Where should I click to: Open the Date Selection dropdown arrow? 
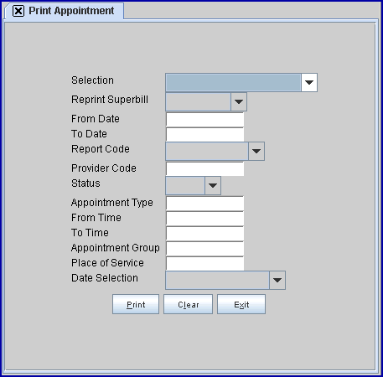[x=277, y=280]
